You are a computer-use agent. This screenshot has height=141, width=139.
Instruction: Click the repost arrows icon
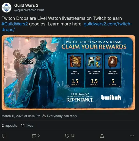(x=34, y=136)
